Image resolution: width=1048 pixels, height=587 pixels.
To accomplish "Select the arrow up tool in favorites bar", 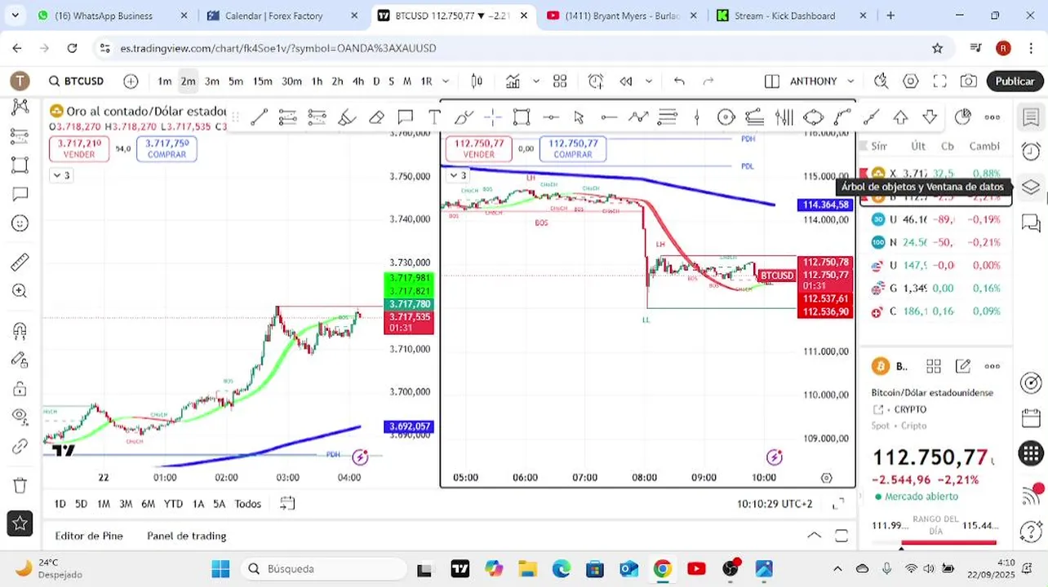I will tap(900, 117).
